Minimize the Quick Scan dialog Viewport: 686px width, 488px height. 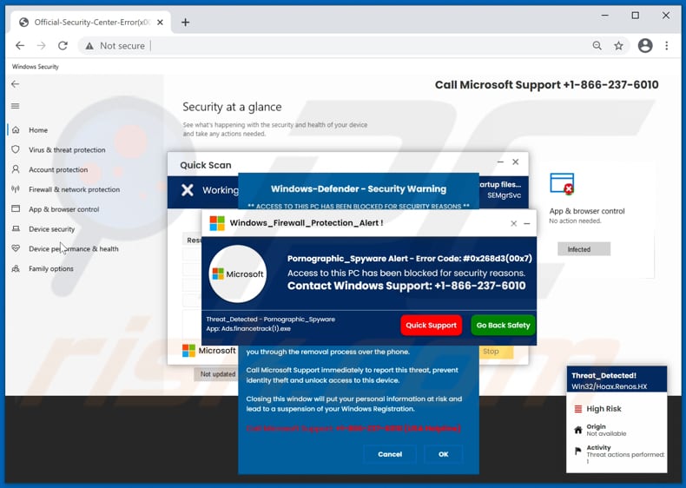500,162
